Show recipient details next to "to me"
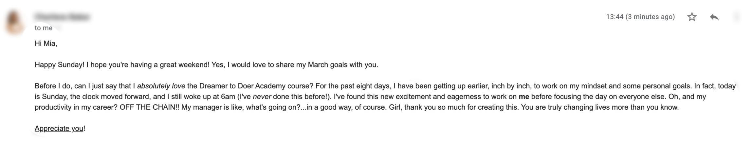The width and height of the screenshot is (753, 146). [58, 28]
